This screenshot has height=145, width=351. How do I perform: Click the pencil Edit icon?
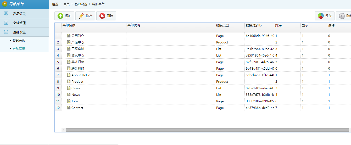pos(81,16)
